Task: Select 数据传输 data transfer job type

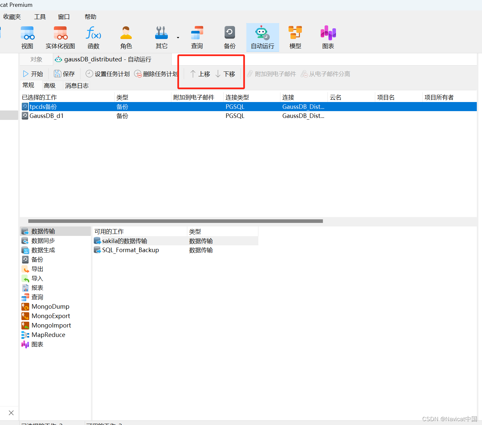Action: (x=55, y=231)
